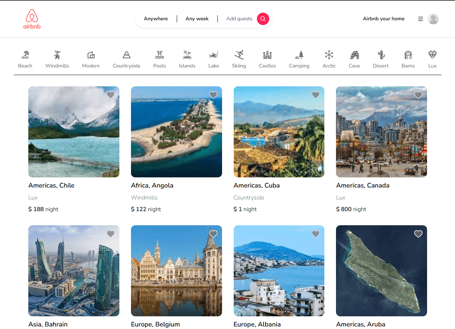
Task: Click Add guests in search bar
Action: click(x=239, y=19)
